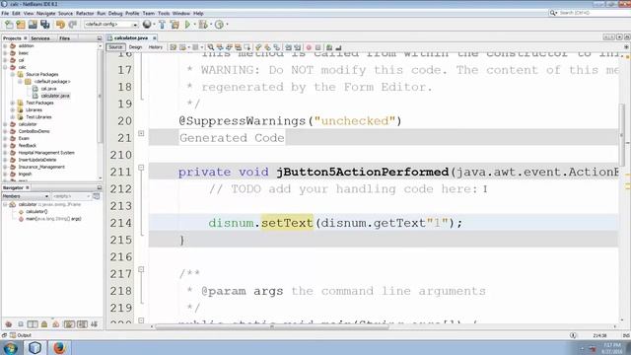Click the red Start Macro Recording icon

click(309, 47)
